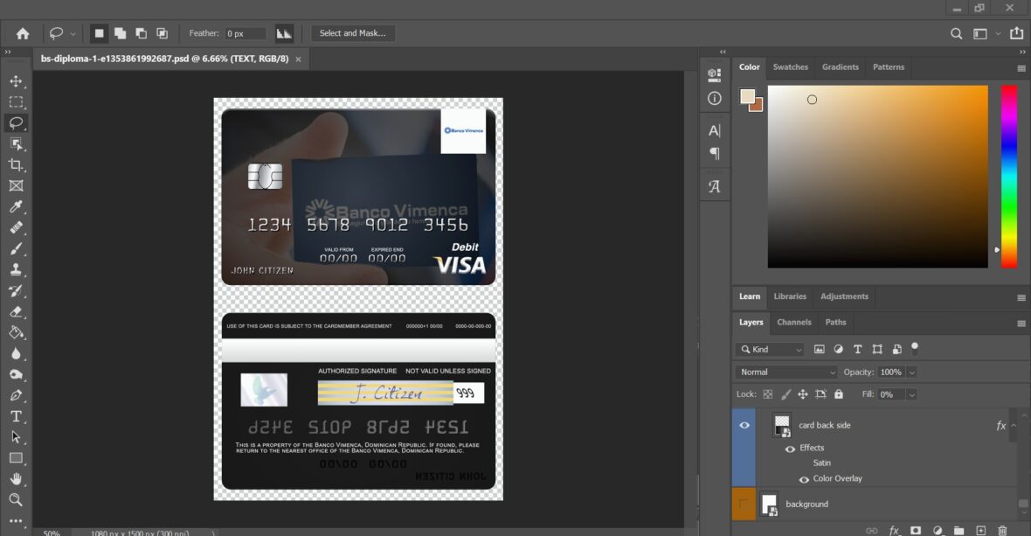Collapse effects list on card back side
The image size is (1031, 536).
coord(1014,426)
